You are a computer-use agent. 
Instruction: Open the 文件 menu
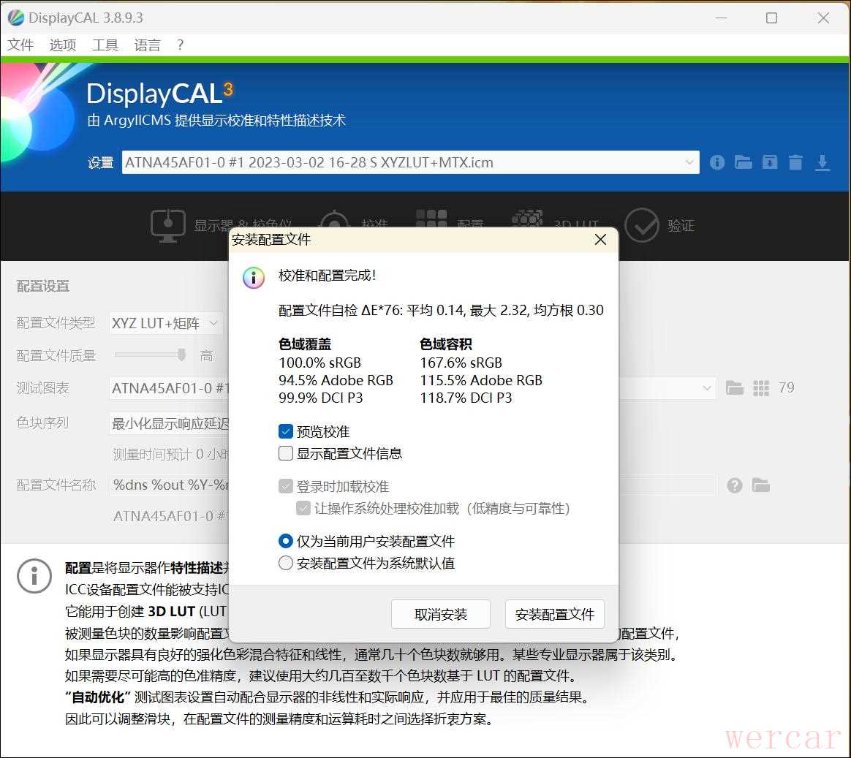[20, 45]
